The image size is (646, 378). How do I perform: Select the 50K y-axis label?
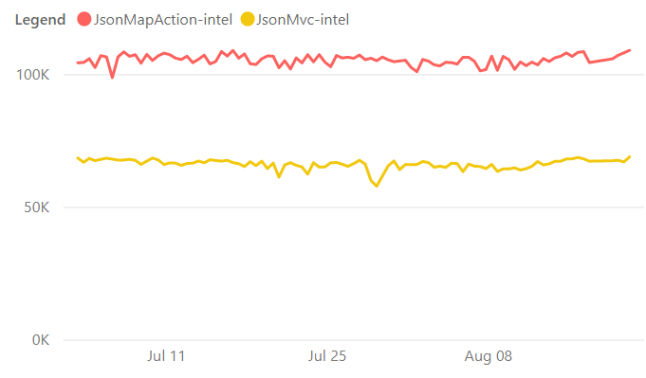[x=36, y=207]
